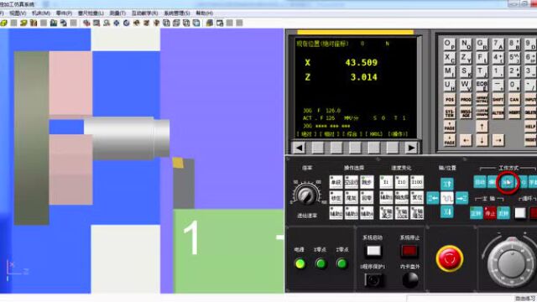This screenshot has width=537, height=302.
Task: Click the O address key
Action: coord(450,44)
